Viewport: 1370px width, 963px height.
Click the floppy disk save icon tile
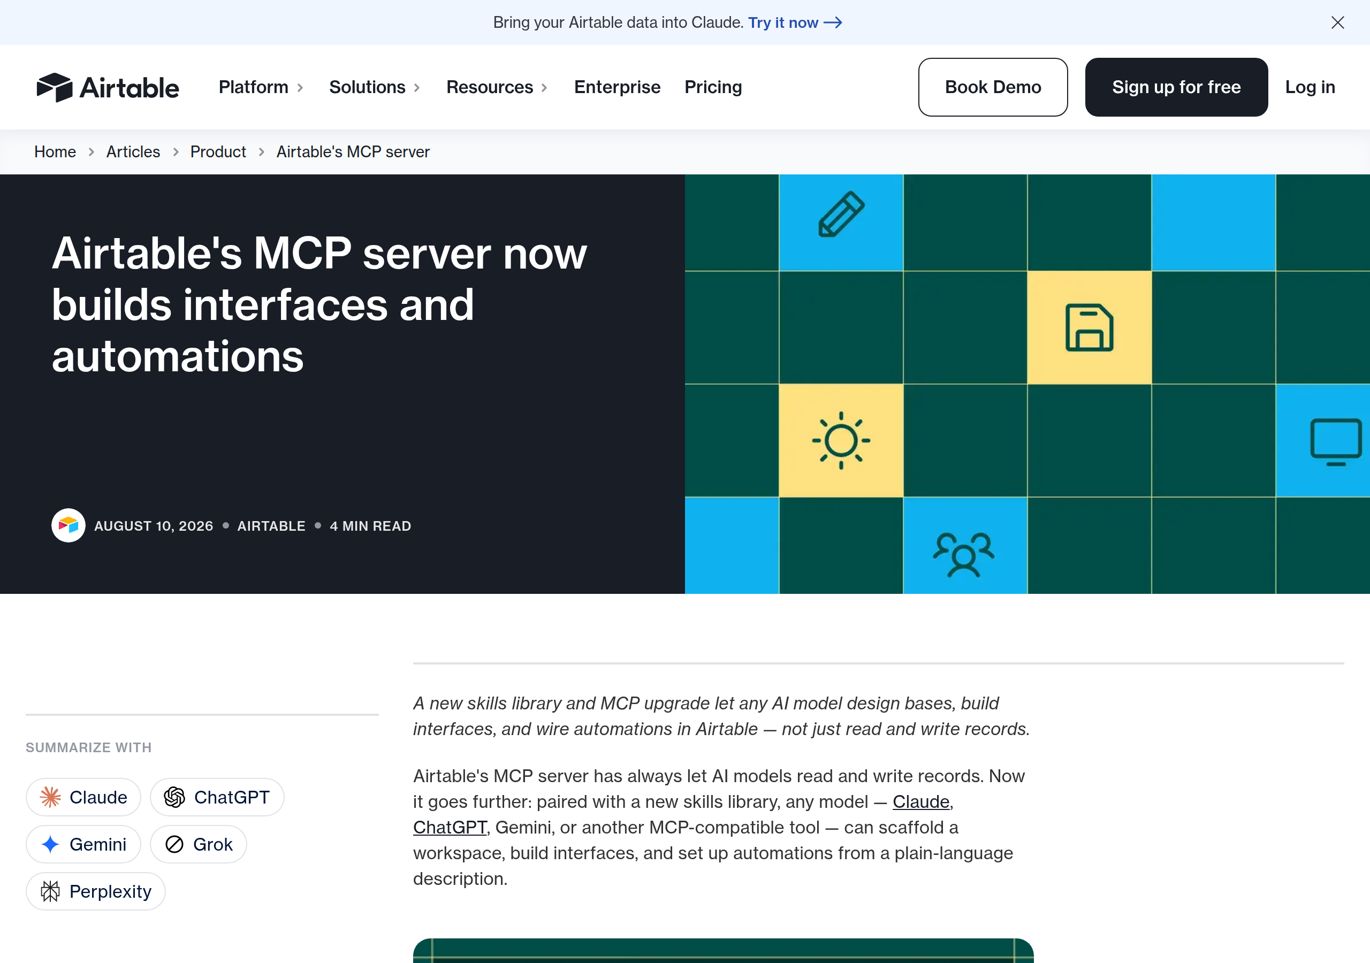(x=1089, y=327)
